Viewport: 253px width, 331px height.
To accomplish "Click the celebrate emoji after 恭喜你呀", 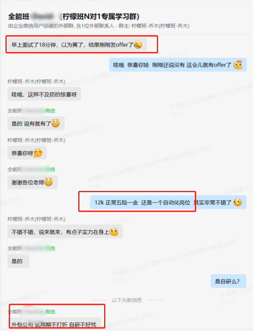I will [38, 153].
